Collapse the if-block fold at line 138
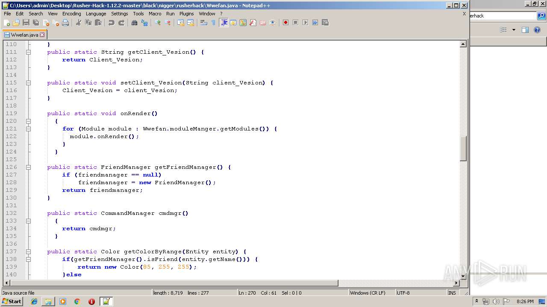 tap(28, 259)
